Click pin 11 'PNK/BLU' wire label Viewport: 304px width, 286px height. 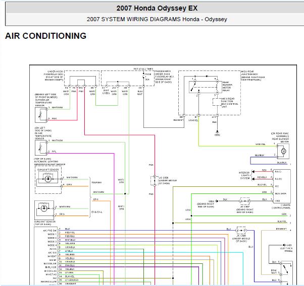point(70,265)
